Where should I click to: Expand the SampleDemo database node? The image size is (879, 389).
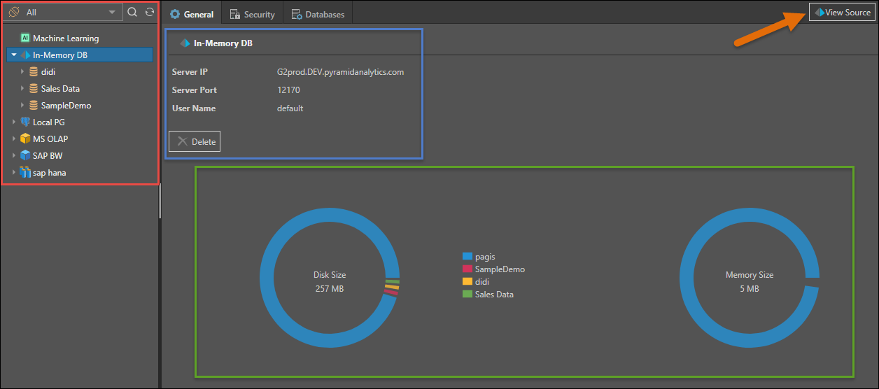point(22,106)
